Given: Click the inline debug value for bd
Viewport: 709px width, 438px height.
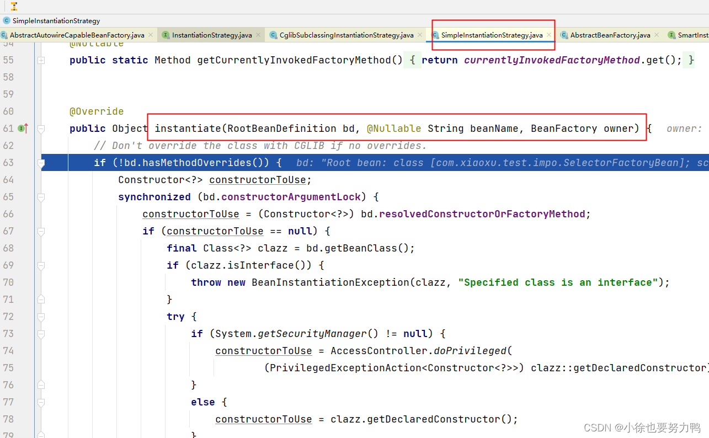Looking at the screenshot, I should [x=502, y=163].
